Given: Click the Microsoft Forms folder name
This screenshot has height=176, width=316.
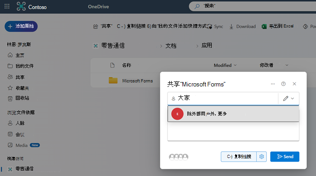Looking at the screenshot, I should coord(137,81).
